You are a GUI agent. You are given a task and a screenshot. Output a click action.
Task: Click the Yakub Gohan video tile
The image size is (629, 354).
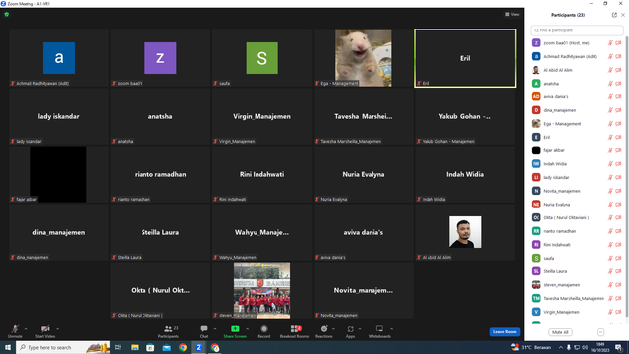(x=465, y=116)
